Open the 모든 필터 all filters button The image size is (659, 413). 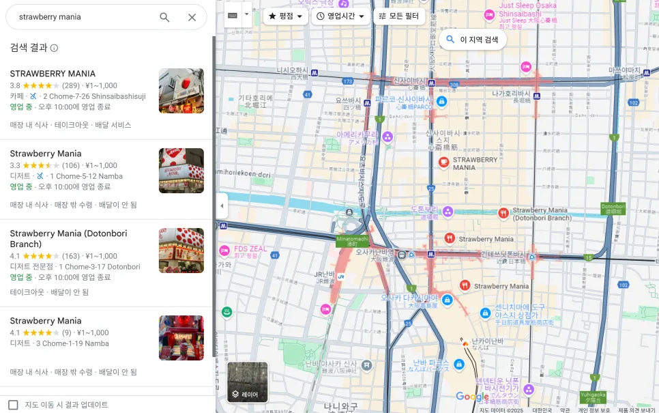399,16
